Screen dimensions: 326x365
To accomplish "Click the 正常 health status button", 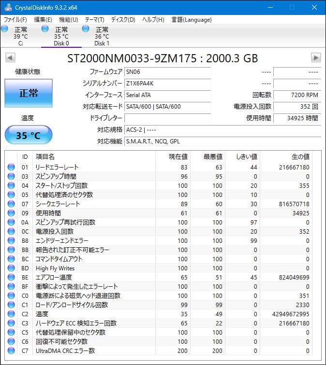I will [x=29, y=93].
